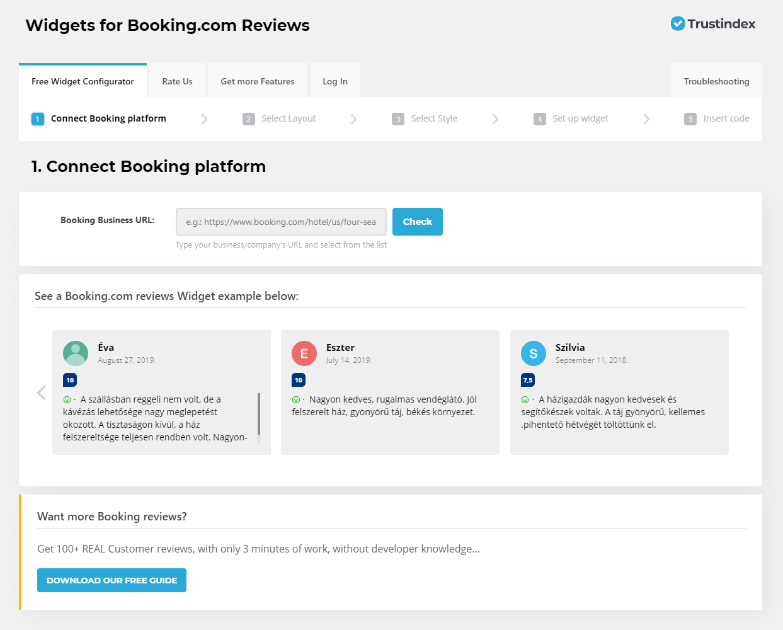Open the Troubleshooting tab
The image size is (783, 630).
716,81
